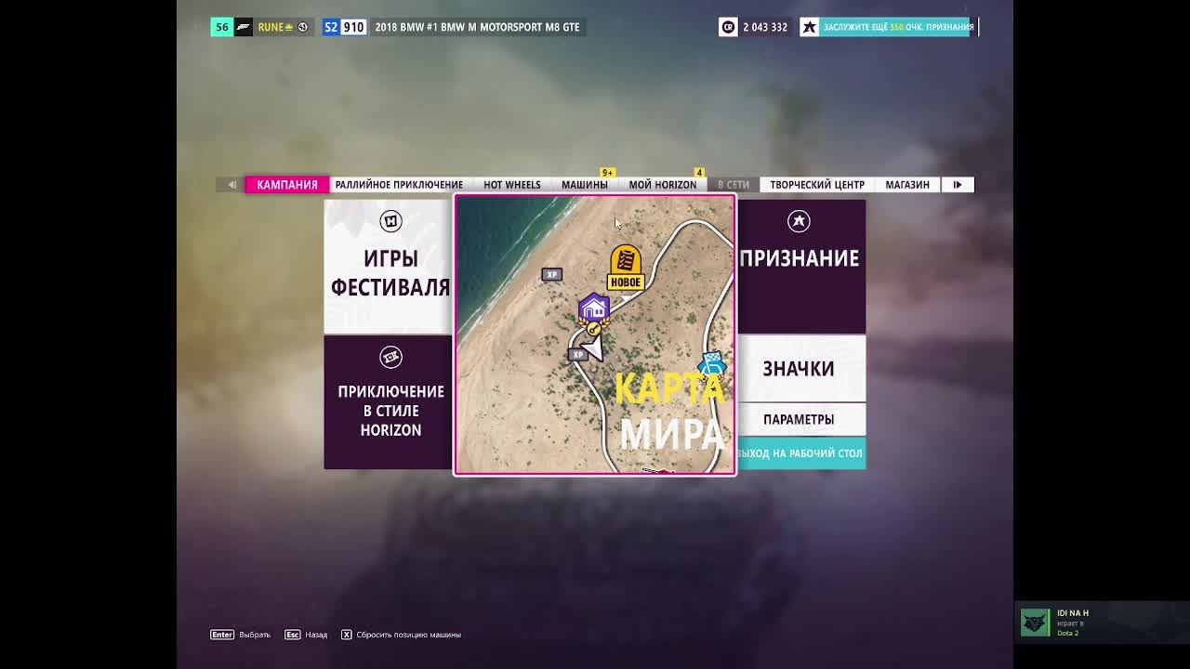The height and width of the screenshot is (669, 1190).
Task: Click the white player arrow on map
Action: 593,348
